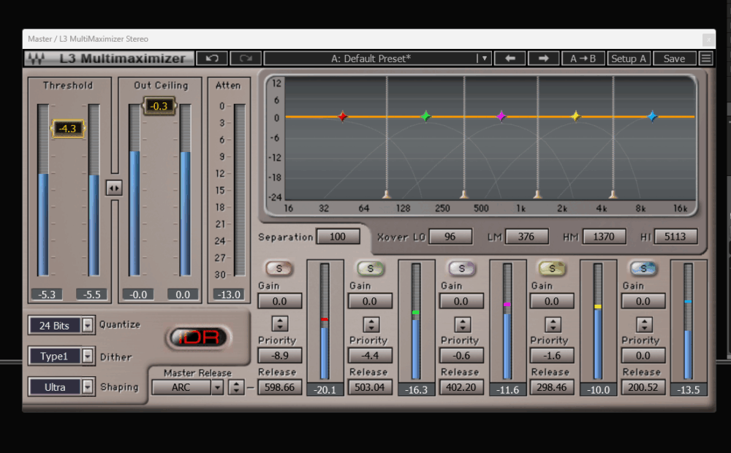Click the blue band node on graph
The width and height of the screenshot is (731, 453).
tap(652, 116)
